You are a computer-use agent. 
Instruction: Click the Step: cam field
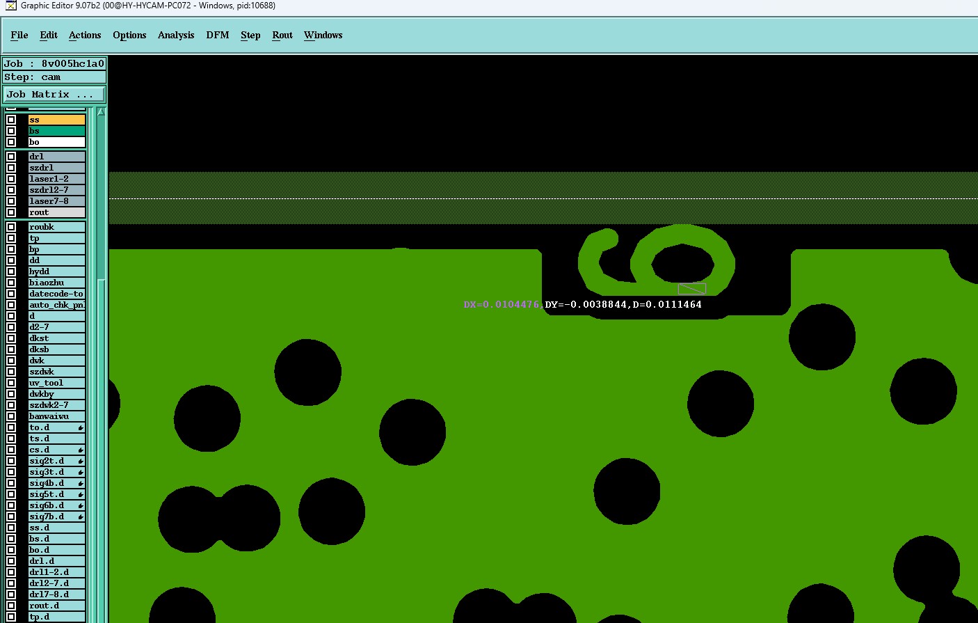[x=55, y=77]
